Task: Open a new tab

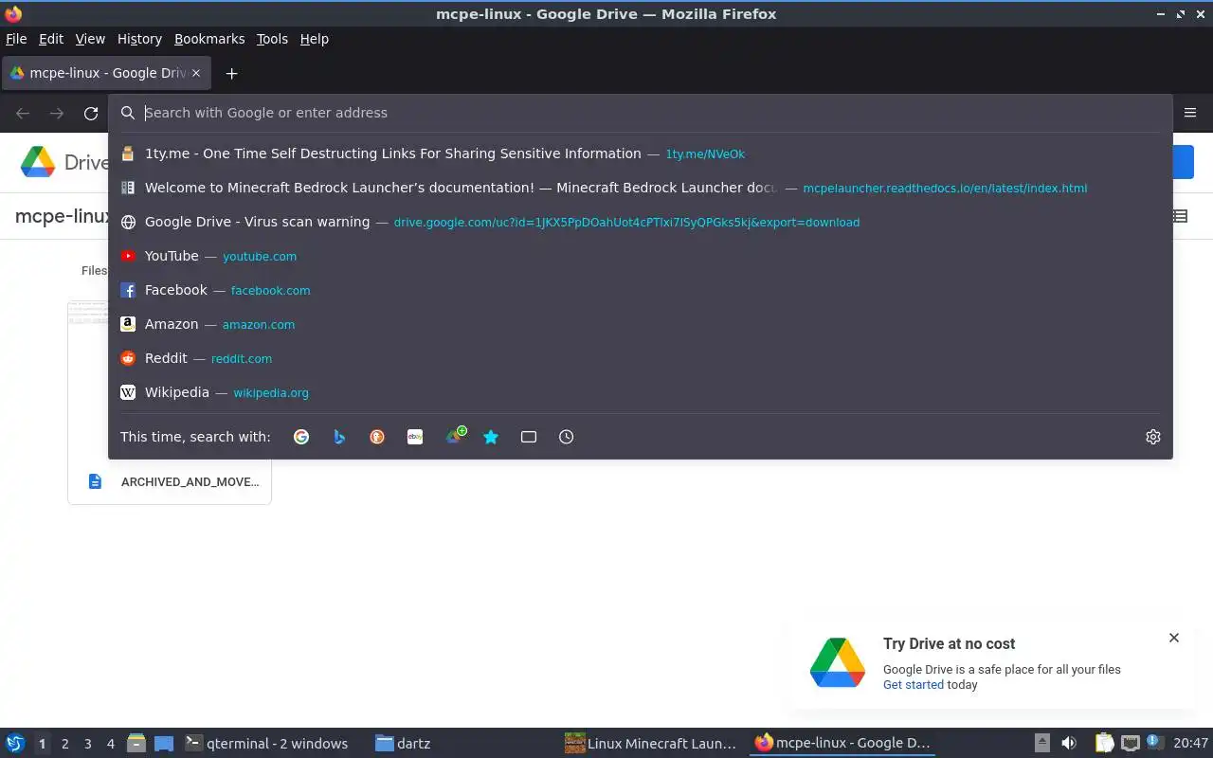Action: click(x=231, y=73)
